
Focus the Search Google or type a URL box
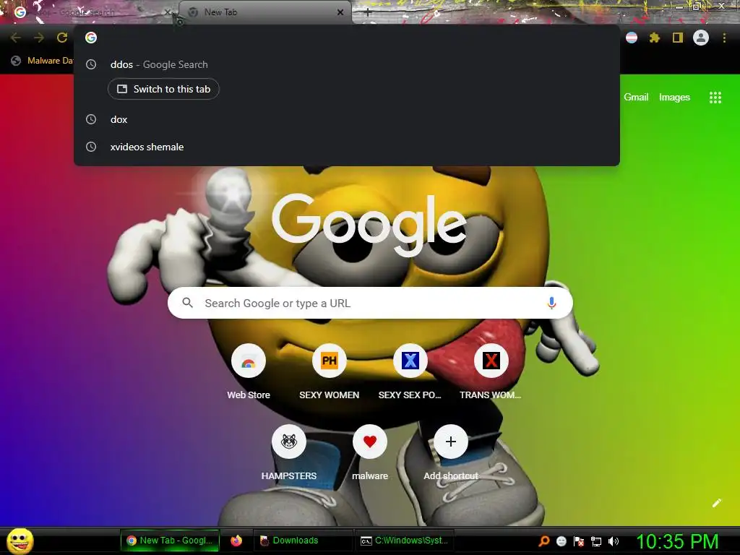pos(370,303)
